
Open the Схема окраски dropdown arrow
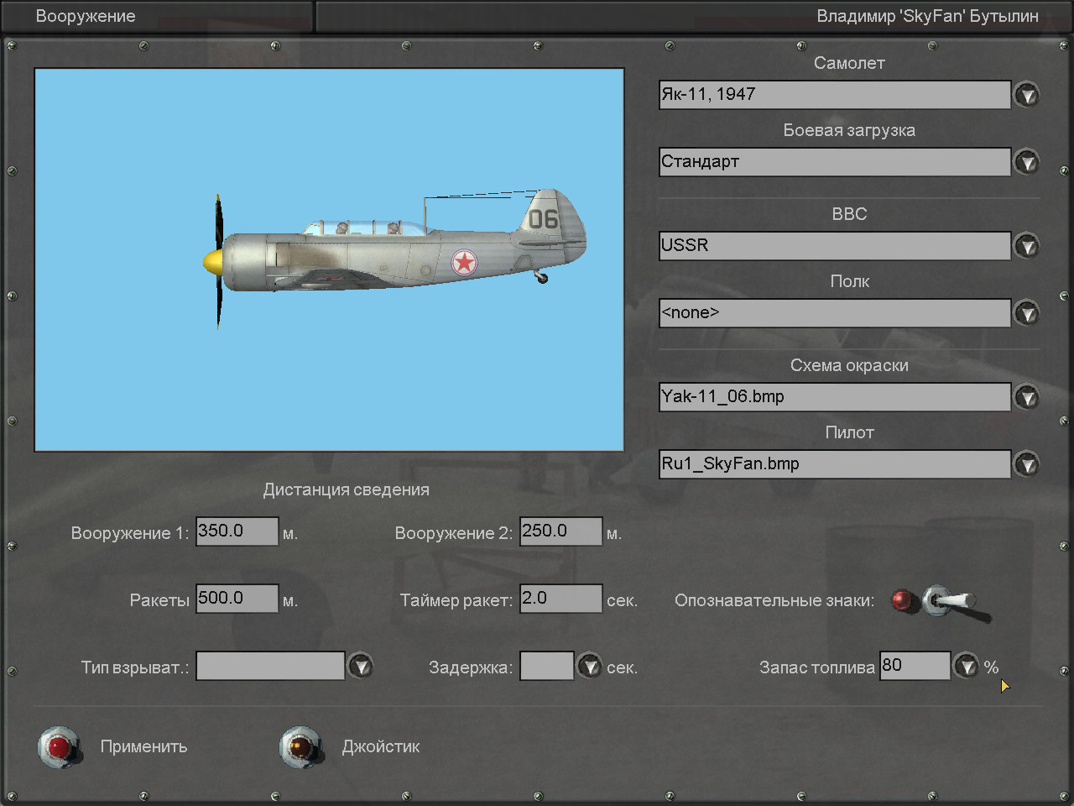[x=1026, y=397]
